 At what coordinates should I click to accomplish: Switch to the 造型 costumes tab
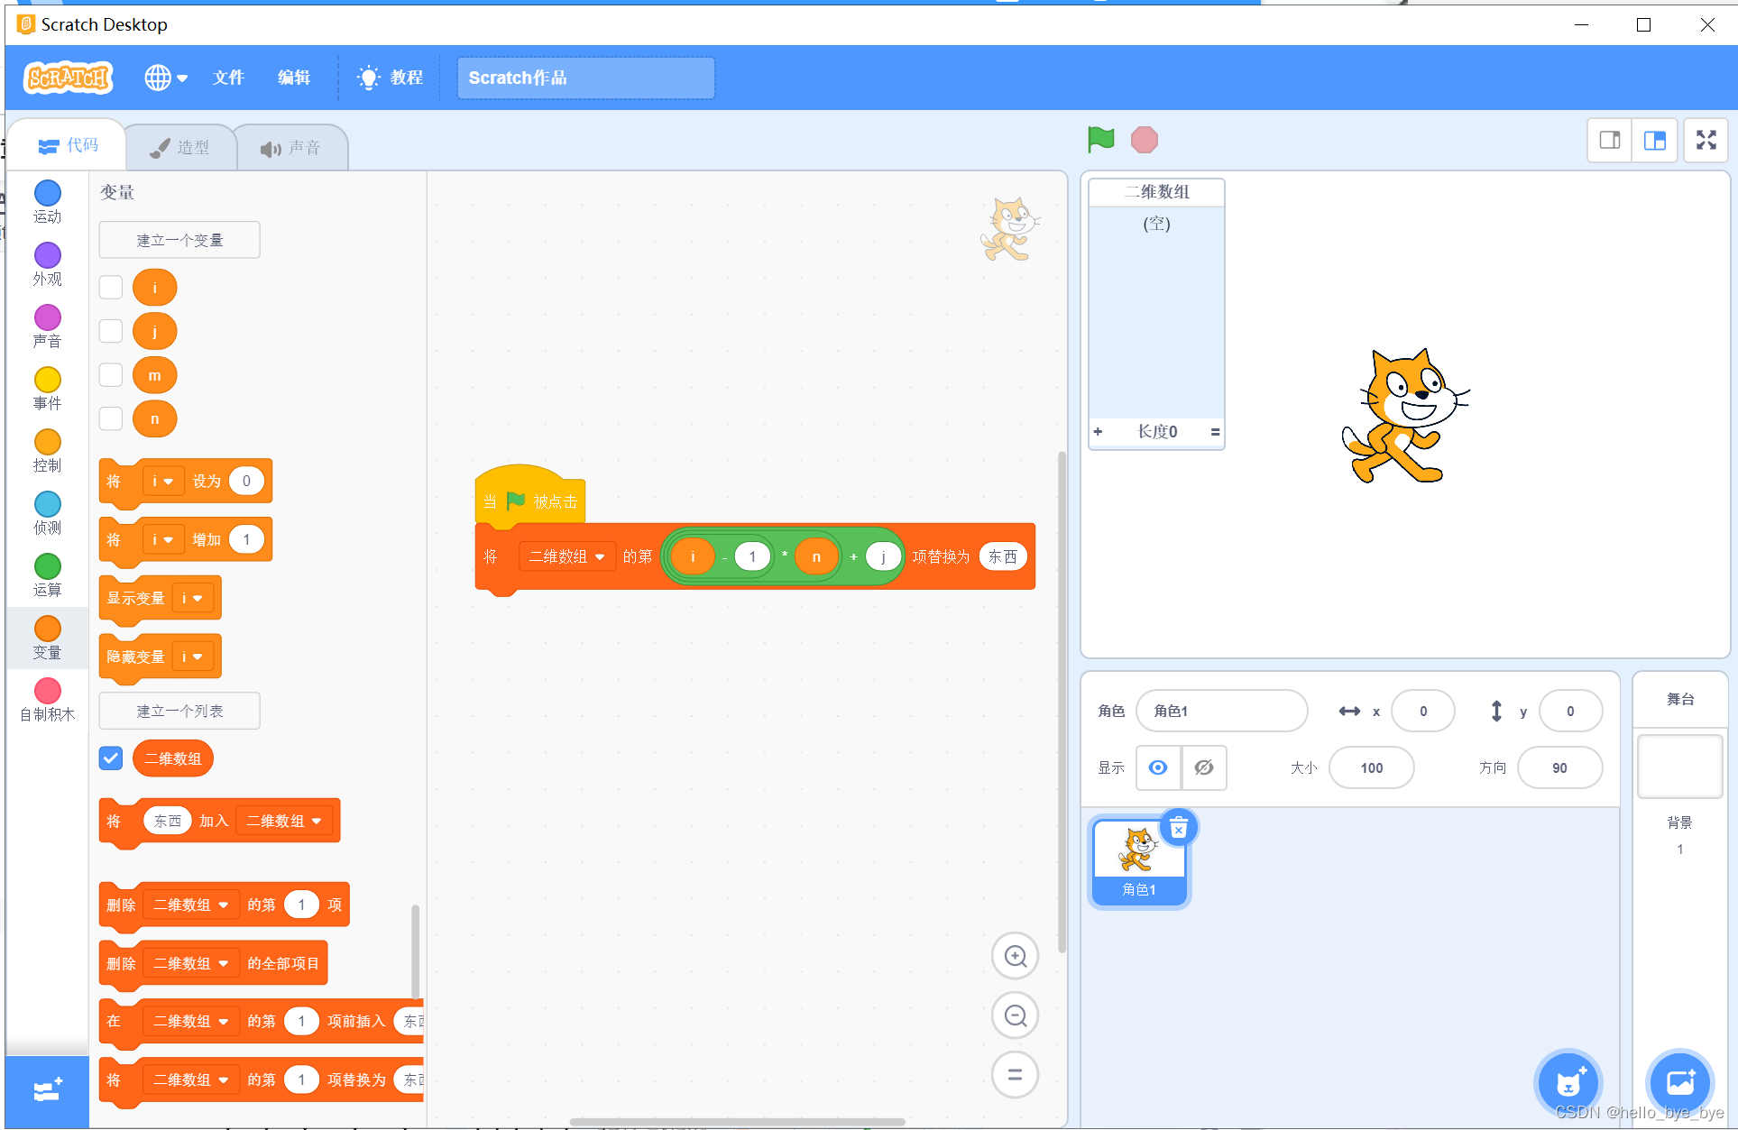(x=180, y=147)
